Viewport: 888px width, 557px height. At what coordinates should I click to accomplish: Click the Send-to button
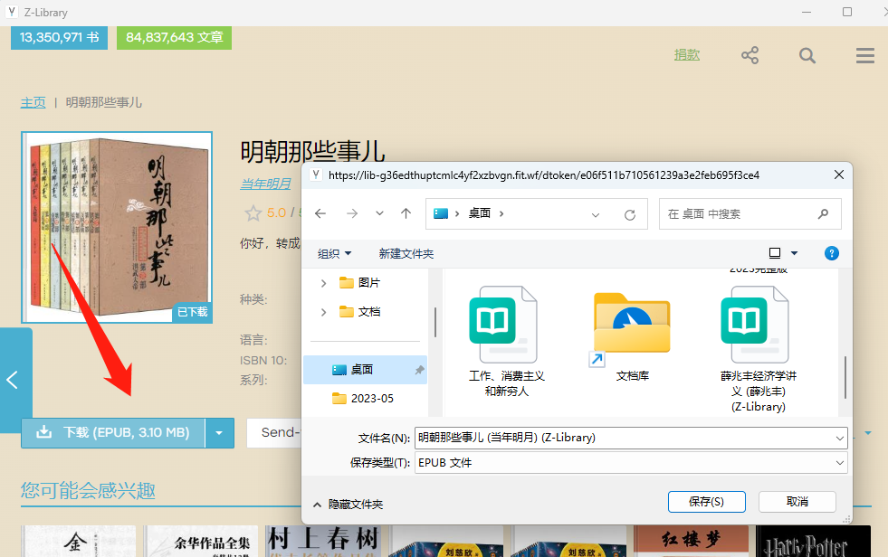[x=274, y=432]
